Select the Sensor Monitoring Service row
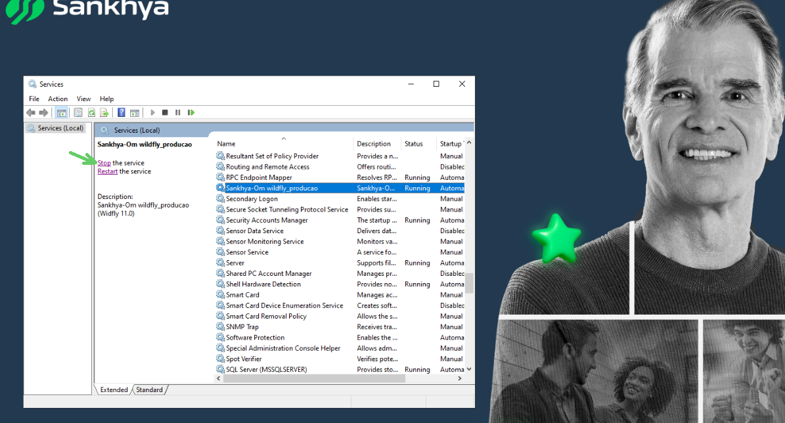This screenshot has width=785, height=423. (x=340, y=241)
